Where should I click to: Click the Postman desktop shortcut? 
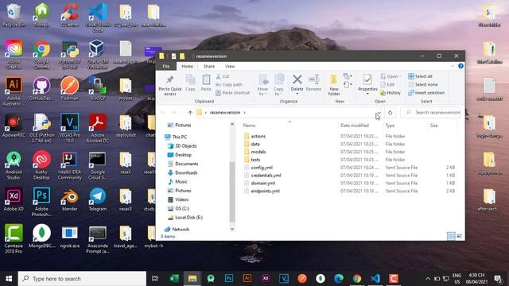click(69, 88)
